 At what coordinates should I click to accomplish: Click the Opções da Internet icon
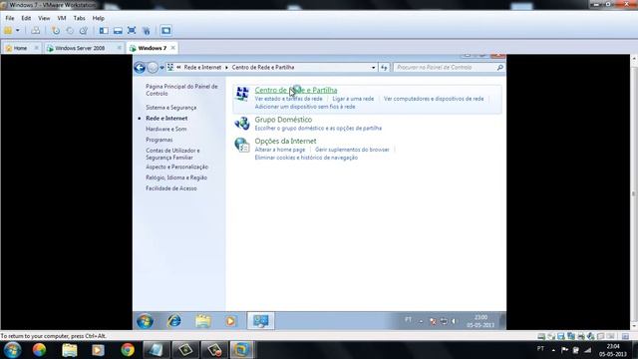[x=242, y=145]
